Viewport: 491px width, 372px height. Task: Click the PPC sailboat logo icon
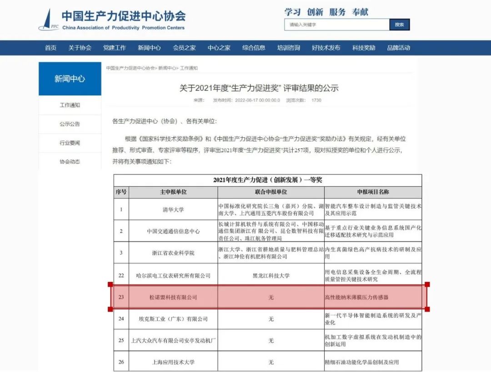pyautogui.click(x=49, y=20)
